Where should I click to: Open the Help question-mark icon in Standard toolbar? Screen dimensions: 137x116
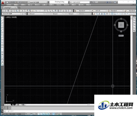[x=72, y=11]
